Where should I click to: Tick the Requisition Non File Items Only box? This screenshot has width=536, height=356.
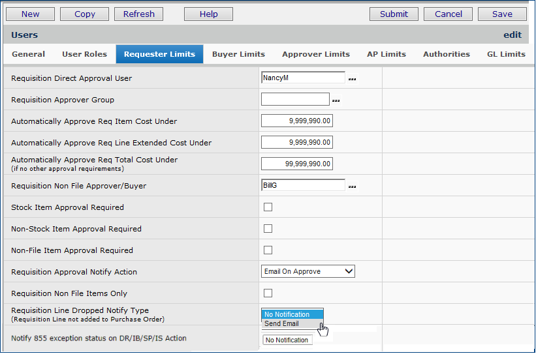click(x=268, y=293)
